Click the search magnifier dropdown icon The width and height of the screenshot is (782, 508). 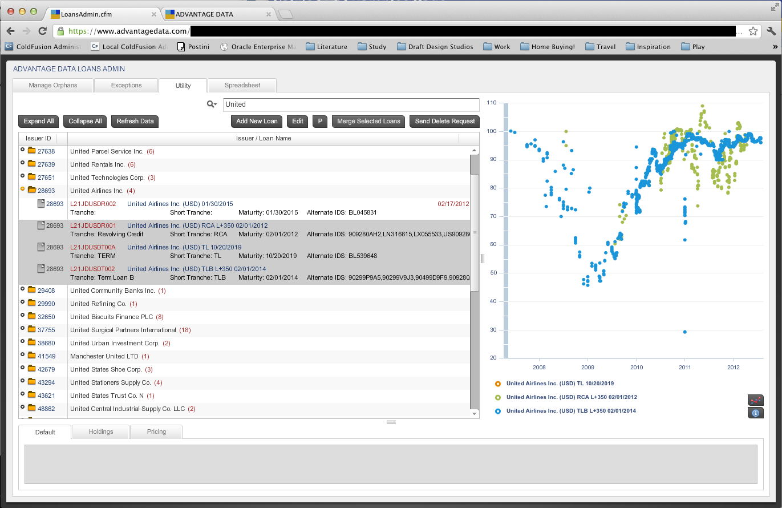click(212, 104)
